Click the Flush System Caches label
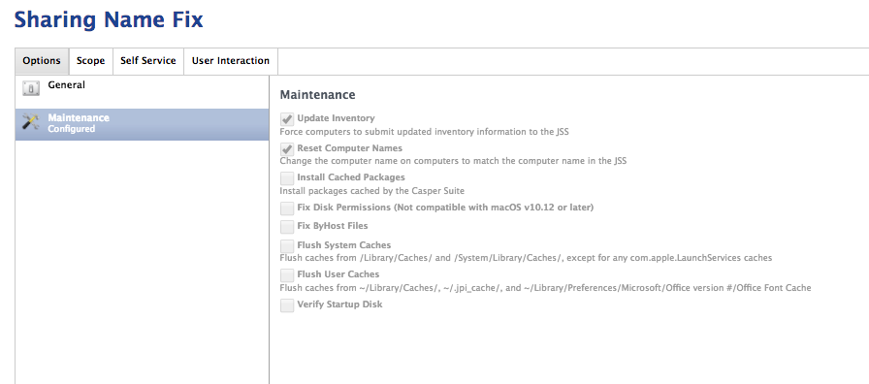Image resolution: width=869 pixels, height=384 pixels. click(343, 245)
